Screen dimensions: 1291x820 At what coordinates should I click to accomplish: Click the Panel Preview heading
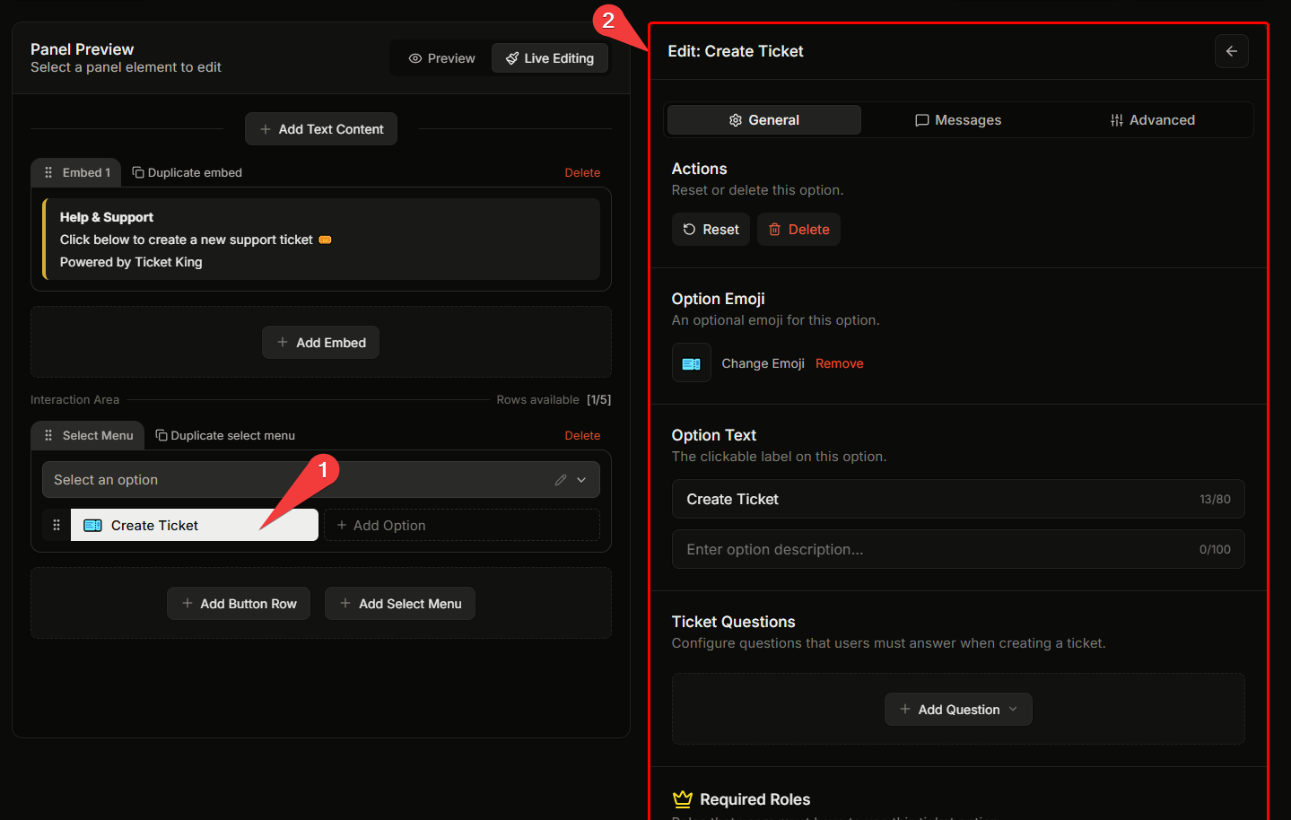click(82, 49)
